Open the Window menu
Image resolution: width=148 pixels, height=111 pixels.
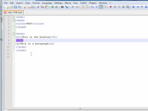(x=103, y=3)
